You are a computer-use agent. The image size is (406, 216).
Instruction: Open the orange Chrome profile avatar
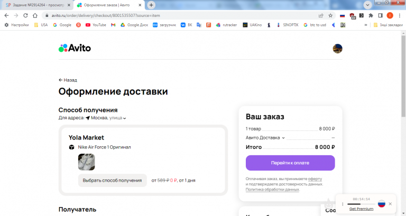coord(390,15)
